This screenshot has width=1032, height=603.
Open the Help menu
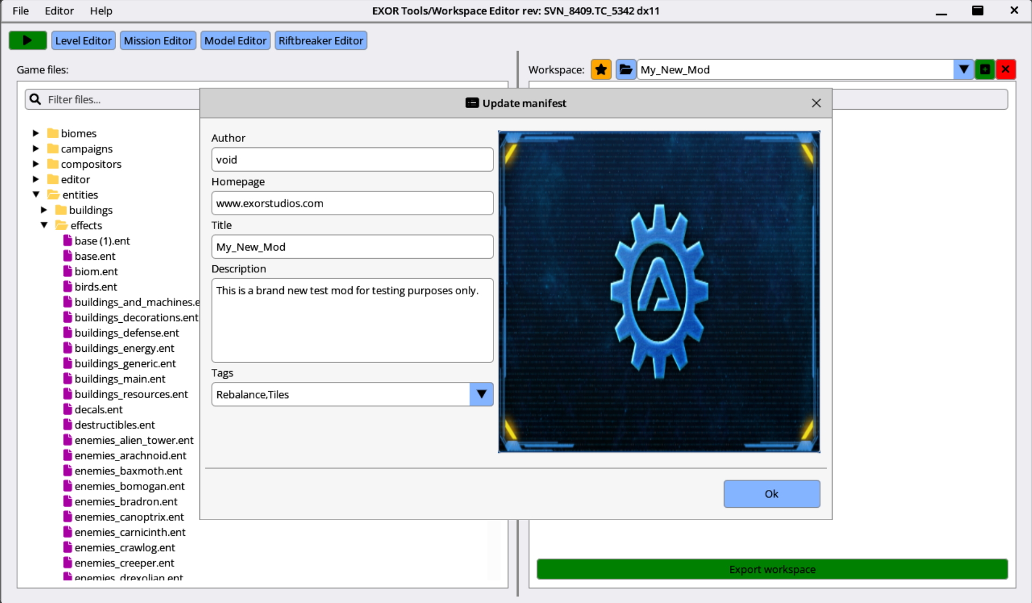[x=101, y=11]
